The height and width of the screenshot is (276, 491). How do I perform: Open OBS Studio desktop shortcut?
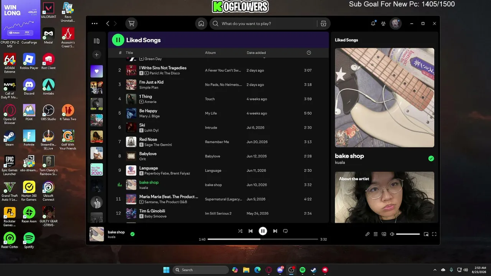(x=48, y=113)
